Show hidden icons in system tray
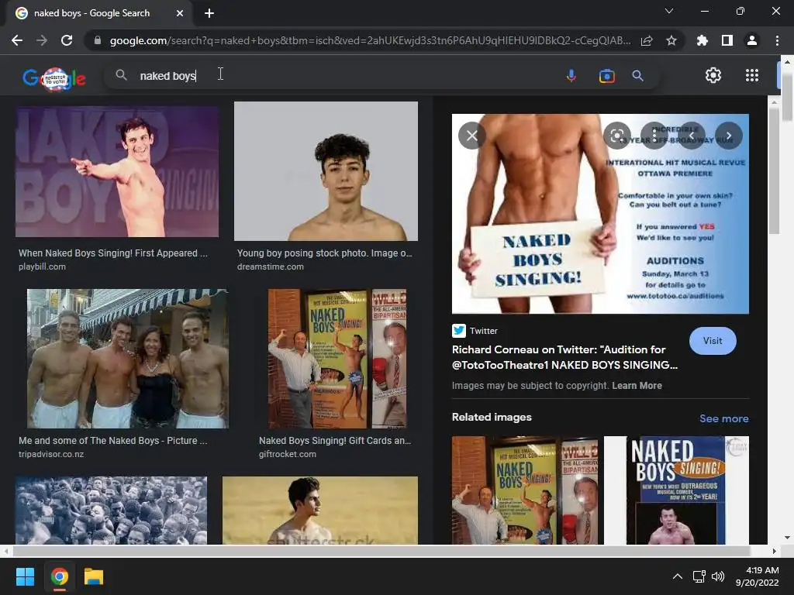Image resolution: width=794 pixels, height=595 pixels. 677,576
